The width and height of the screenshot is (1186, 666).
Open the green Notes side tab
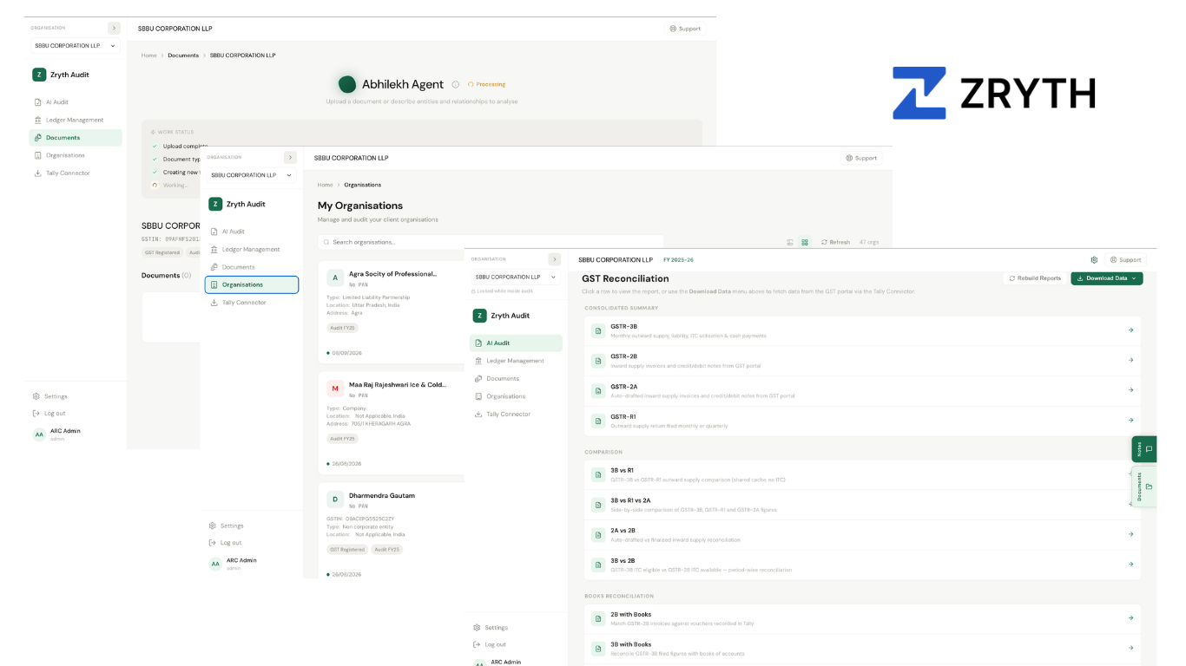pos(1144,448)
